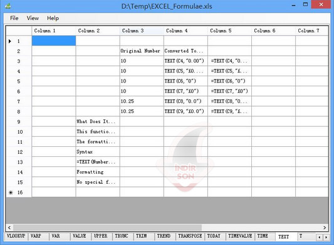
Task: Open the Help menu
Action: [53, 18]
